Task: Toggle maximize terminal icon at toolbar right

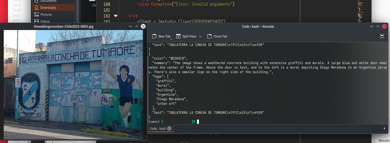Action: 382,36
